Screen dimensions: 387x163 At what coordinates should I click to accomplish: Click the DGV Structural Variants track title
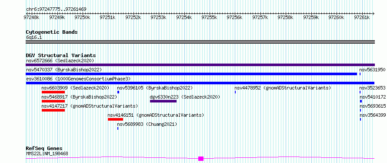tap(61, 55)
